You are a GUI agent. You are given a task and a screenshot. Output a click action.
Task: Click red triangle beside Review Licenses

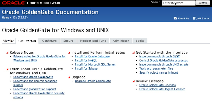[134, 81]
